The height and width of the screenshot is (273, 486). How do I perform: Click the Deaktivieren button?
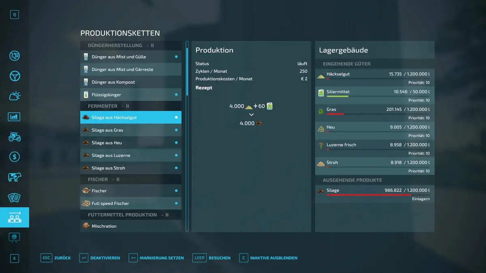pyautogui.click(x=100, y=258)
